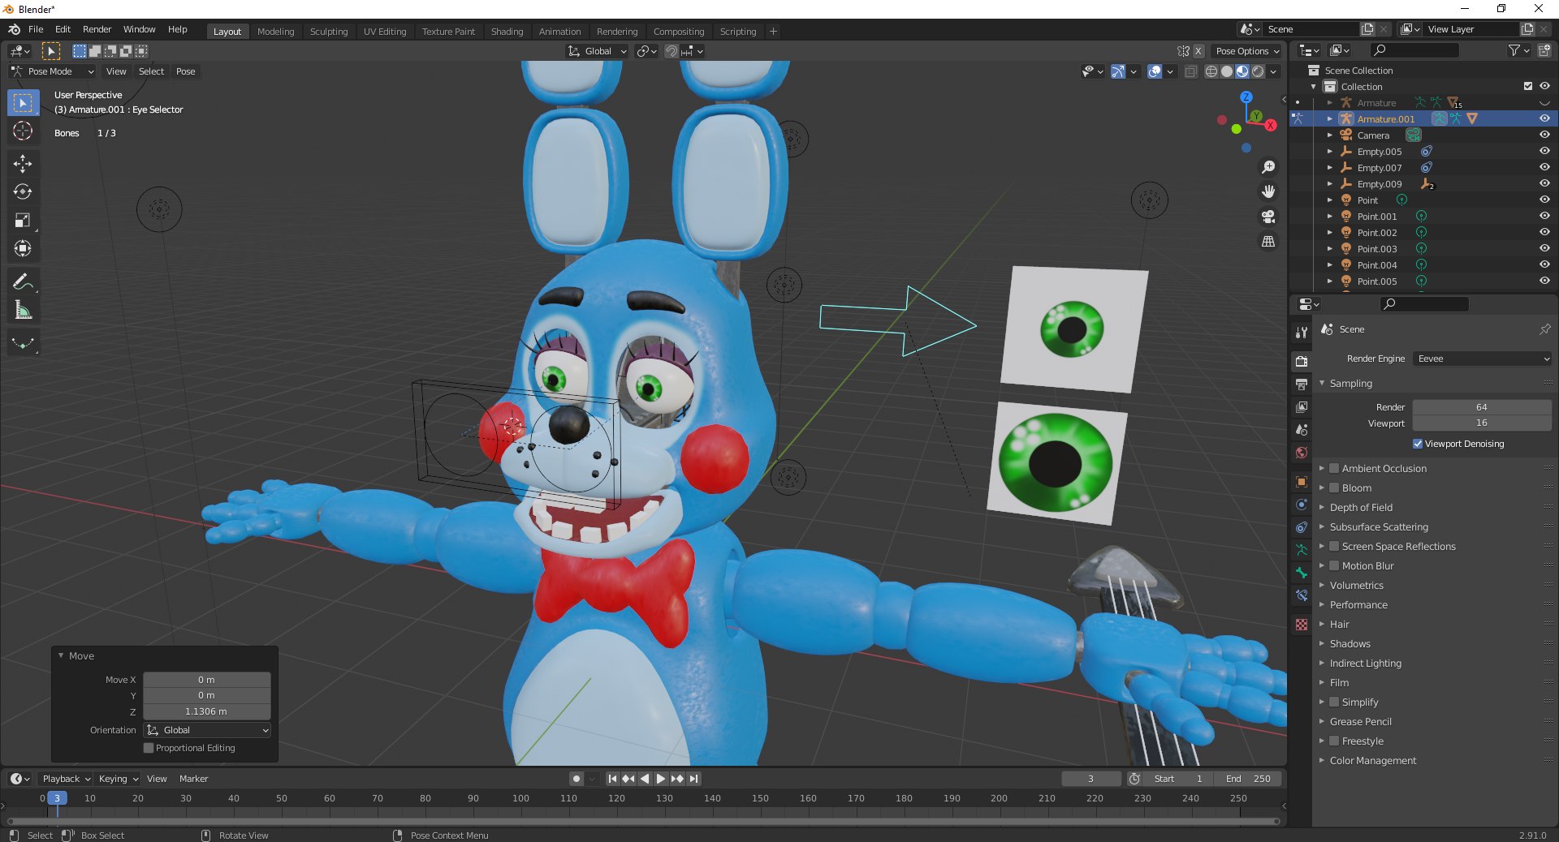Open the Global transform orientation dropdown
The width and height of the screenshot is (1559, 842).
pos(598,51)
